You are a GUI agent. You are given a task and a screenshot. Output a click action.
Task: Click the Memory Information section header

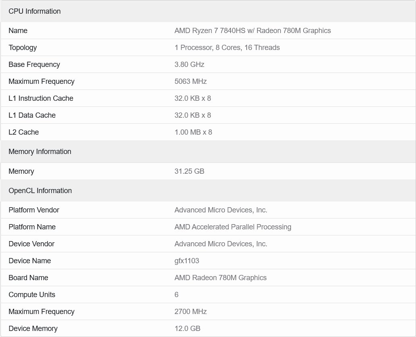click(40, 152)
